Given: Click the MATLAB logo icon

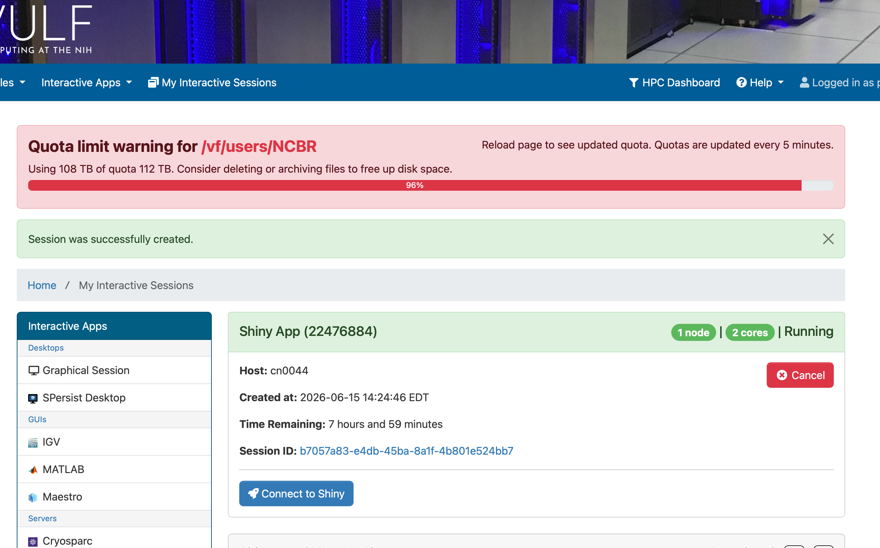Looking at the screenshot, I should [33, 470].
